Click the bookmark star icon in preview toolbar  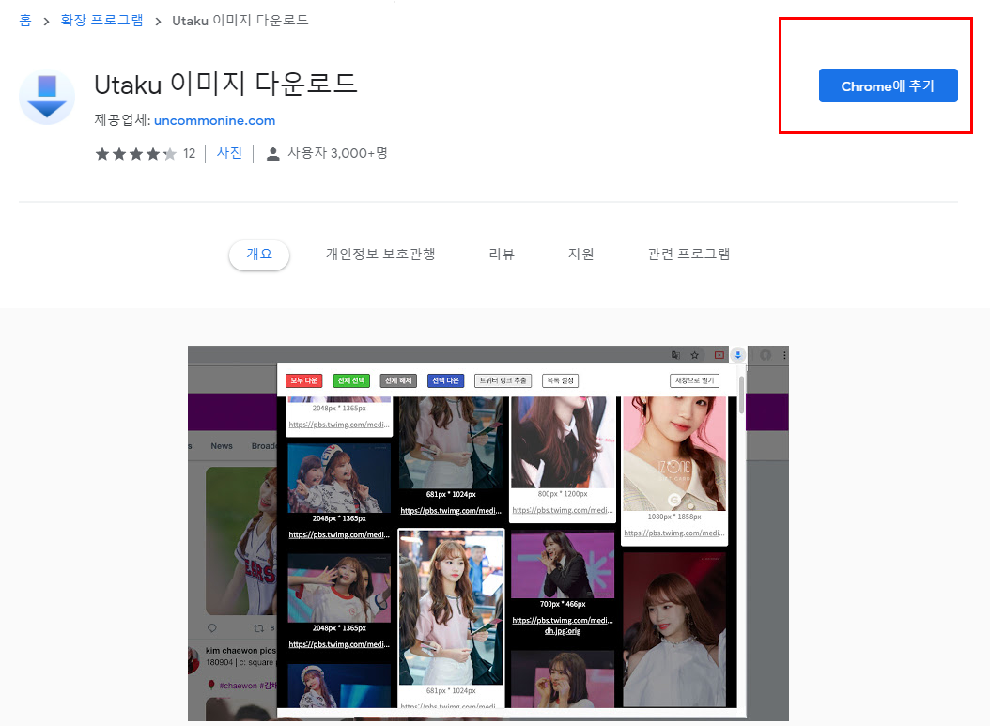694,355
